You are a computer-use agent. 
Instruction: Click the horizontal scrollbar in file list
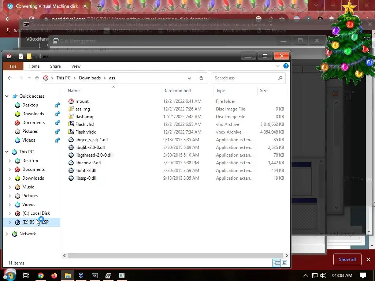(175, 255)
